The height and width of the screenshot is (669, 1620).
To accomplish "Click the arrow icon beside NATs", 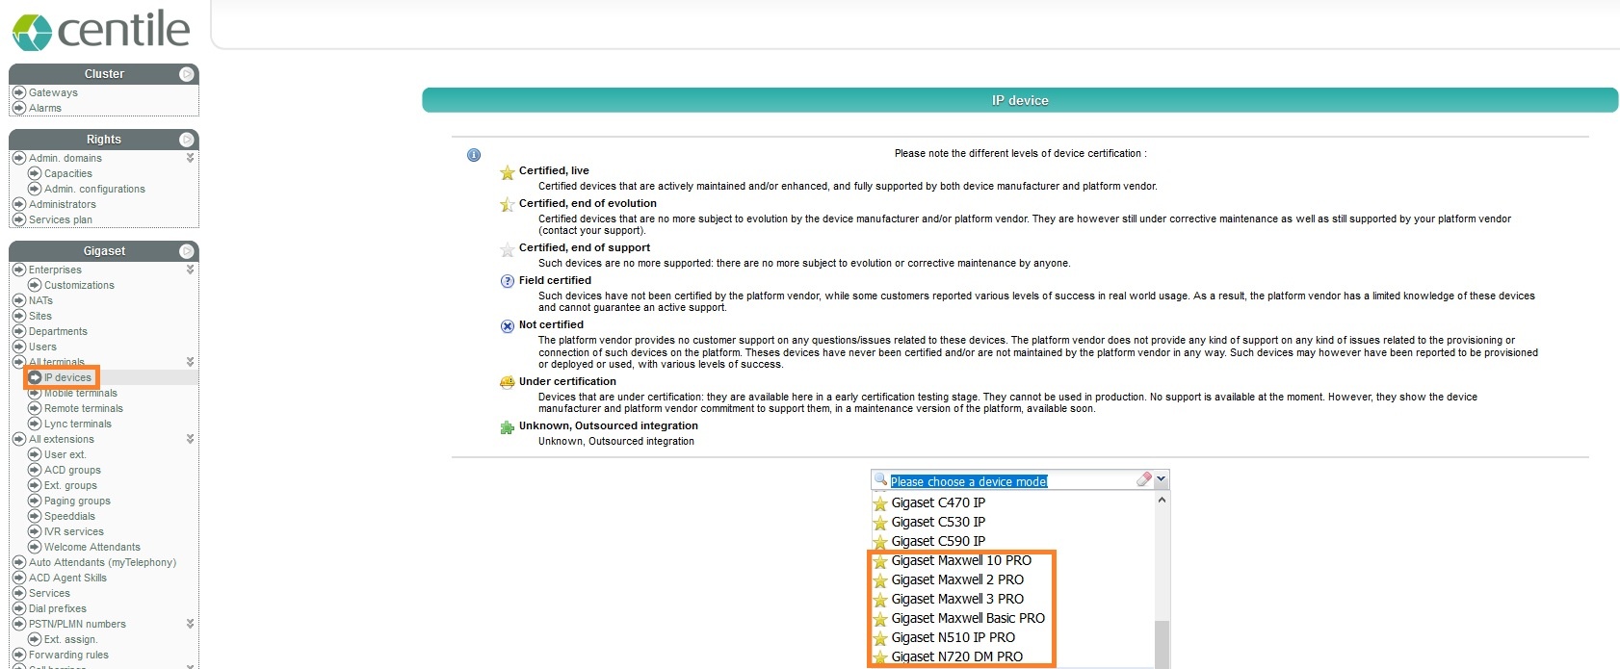I will point(18,300).
